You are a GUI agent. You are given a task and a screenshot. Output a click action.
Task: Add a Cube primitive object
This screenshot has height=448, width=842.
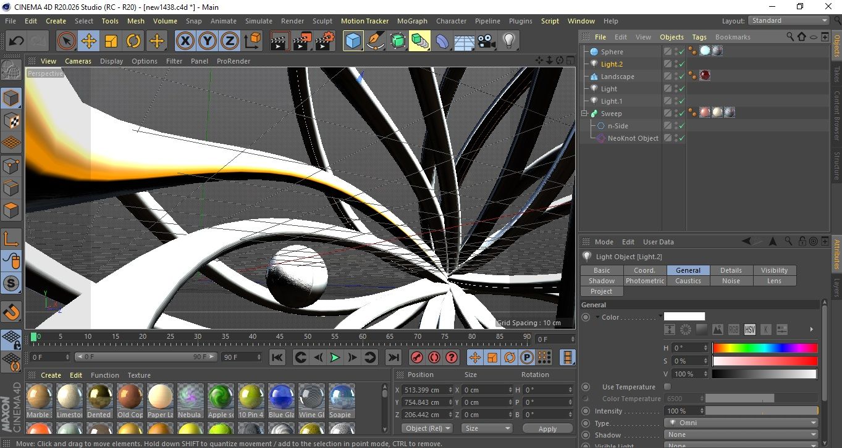353,41
